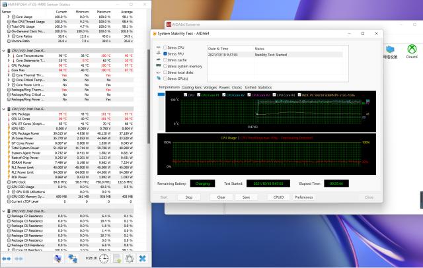Click the AIDA64 Extreme title bar logo
Screen dimensions: 423x268
point(169,24)
